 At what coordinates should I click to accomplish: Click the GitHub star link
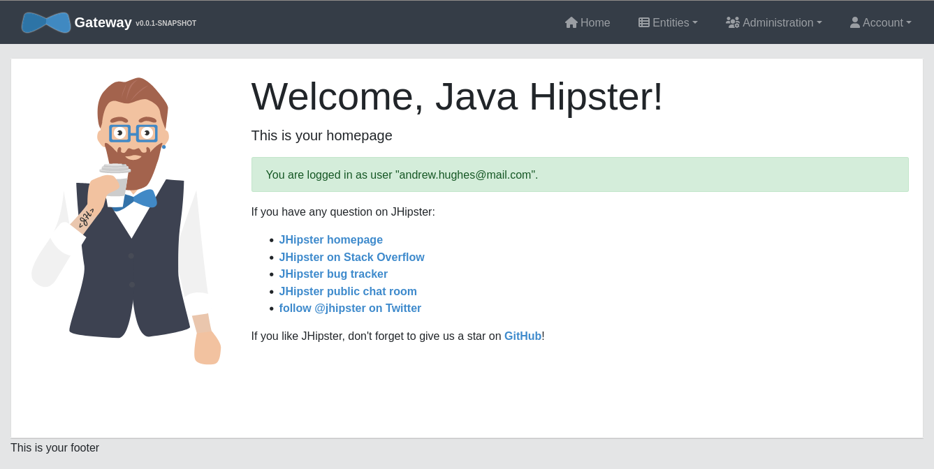[523, 336]
